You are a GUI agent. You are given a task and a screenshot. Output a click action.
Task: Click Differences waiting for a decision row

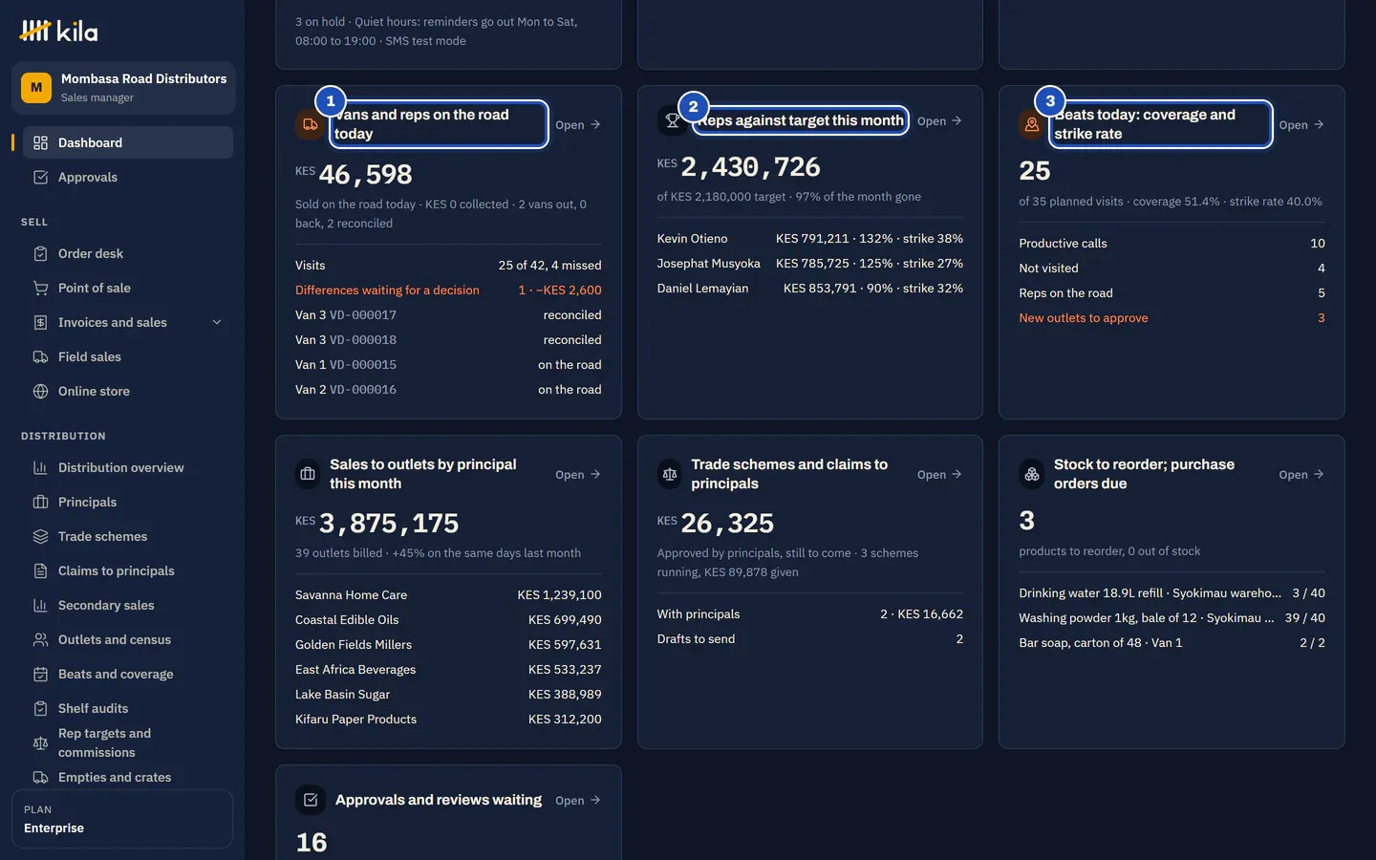(x=448, y=290)
